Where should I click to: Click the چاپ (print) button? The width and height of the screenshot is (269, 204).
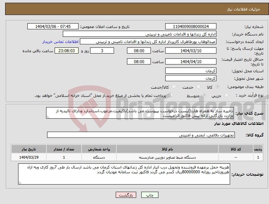150,195
